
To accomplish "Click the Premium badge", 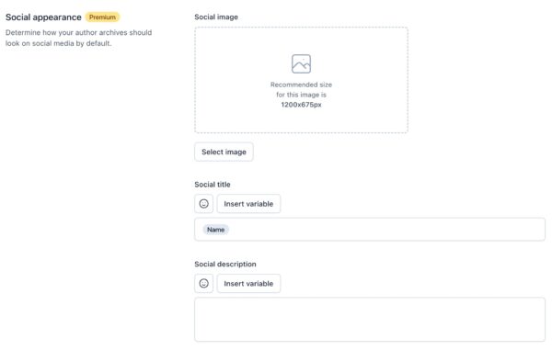I will (x=102, y=17).
